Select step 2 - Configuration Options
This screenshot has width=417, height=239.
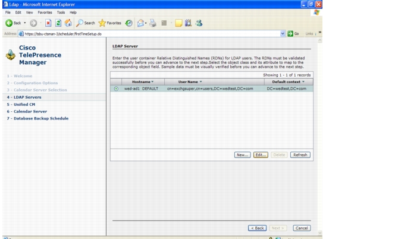[32, 83]
